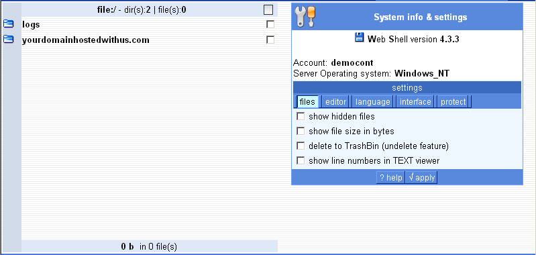Click the wrench and screwdriver settings icon

(x=305, y=17)
